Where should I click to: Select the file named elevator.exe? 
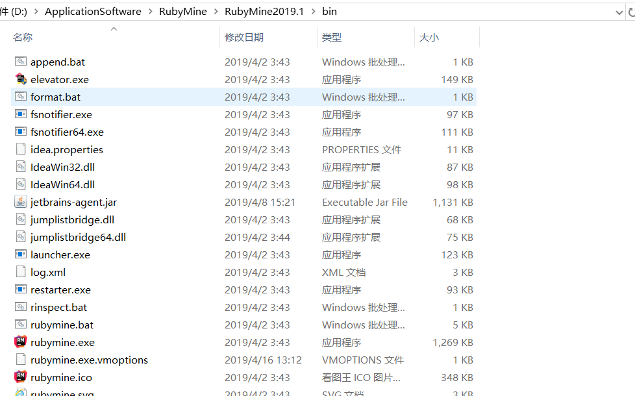click(x=60, y=79)
